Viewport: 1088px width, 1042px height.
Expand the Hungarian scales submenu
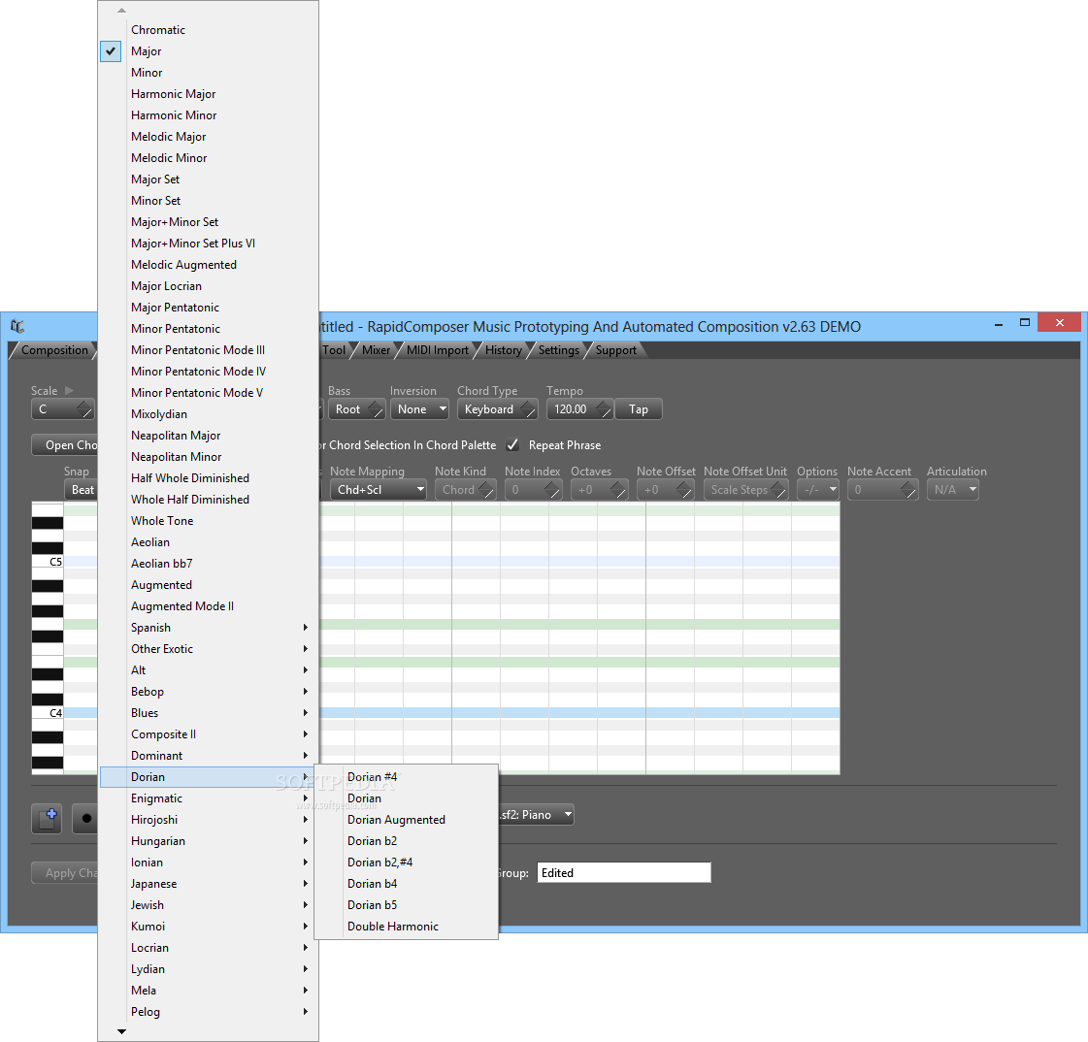(x=208, y=841)
